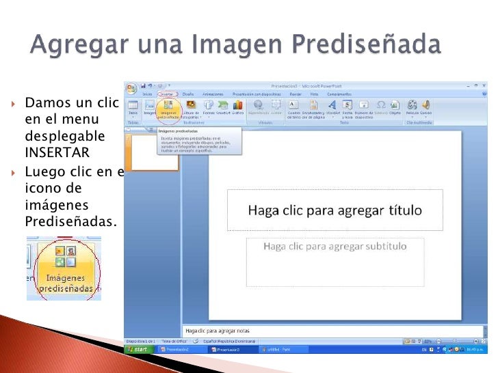Click the notes area 'Haga clic para agregar notas'
The height and width of the screenshot is (373, 498).
(x=332, y=331)
